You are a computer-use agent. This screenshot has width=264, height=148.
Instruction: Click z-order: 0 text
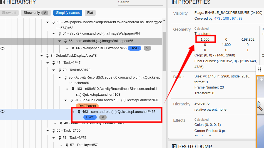pos(202,103)
